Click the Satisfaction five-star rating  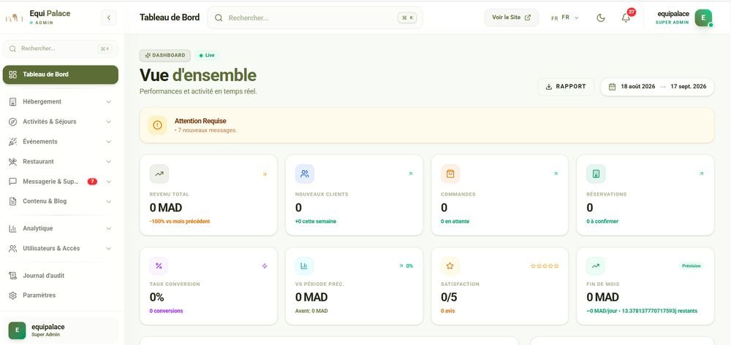(x=545, y=266)
